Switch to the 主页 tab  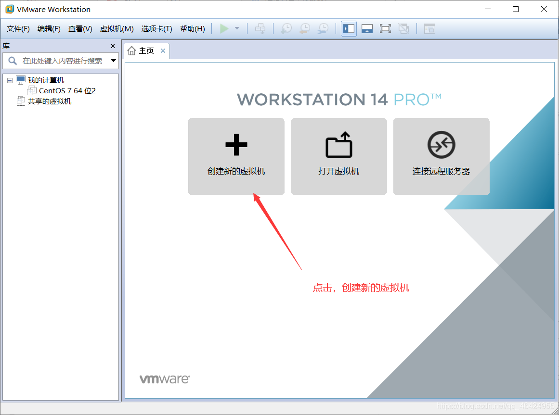(x=146, y=51)
